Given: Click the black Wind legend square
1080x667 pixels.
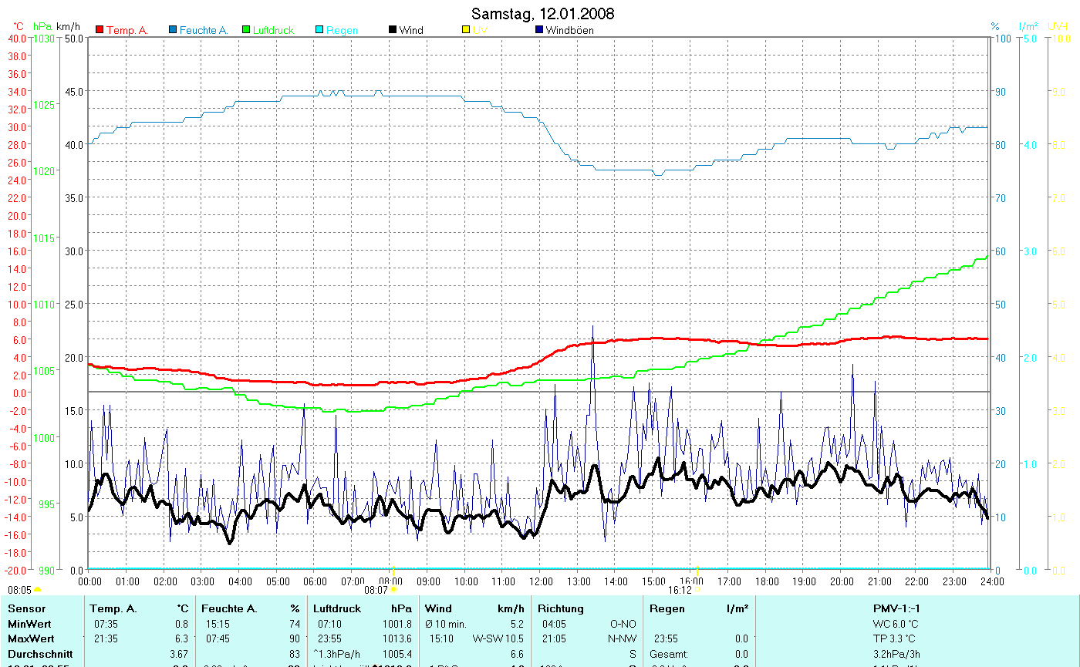Looking at the screenshot, I should [x=393, y=30].
